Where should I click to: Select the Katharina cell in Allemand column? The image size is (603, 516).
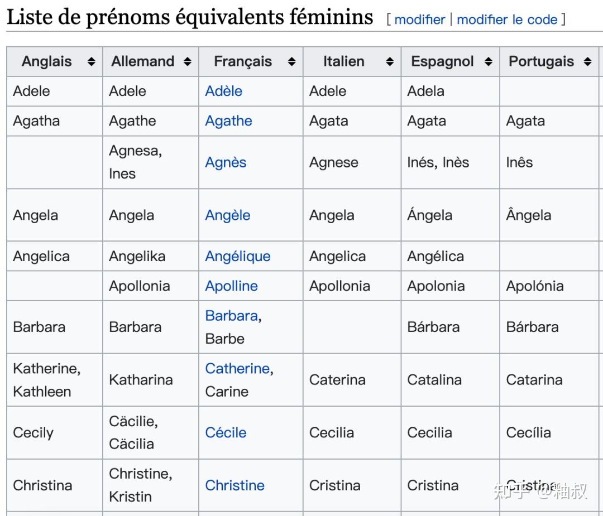pyautogui.click(x=141, y=380)
